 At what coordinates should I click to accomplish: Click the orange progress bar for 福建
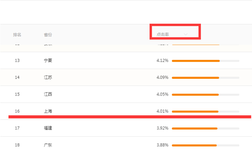tap(194, 129)
